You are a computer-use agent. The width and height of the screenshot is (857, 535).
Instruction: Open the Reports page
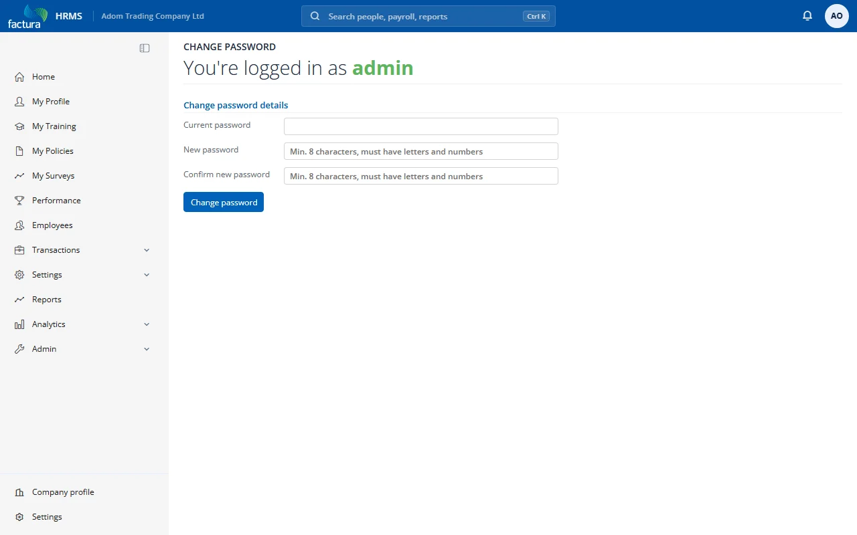84,300
